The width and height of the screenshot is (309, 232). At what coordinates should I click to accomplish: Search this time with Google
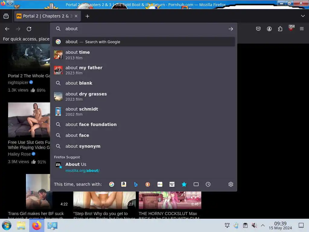(112, 184)
